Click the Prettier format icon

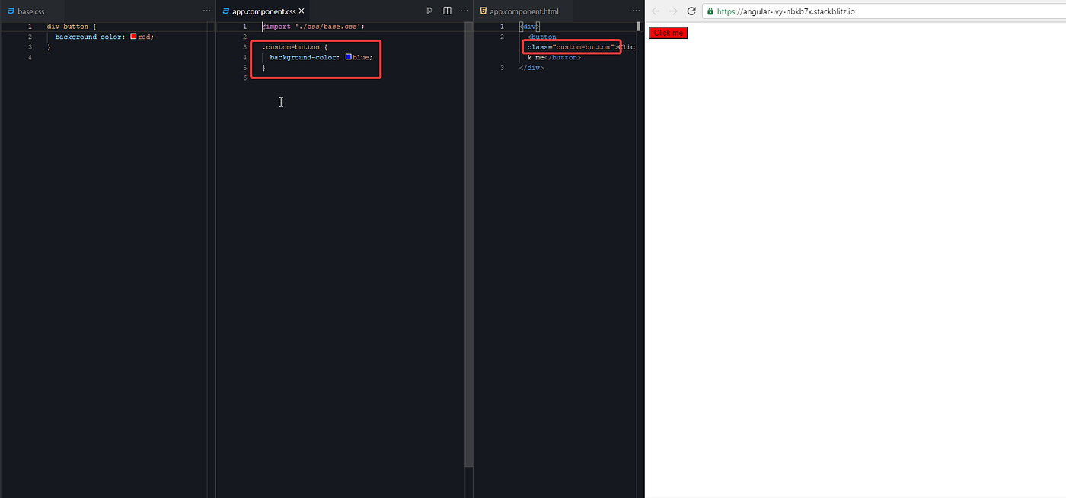429,11
